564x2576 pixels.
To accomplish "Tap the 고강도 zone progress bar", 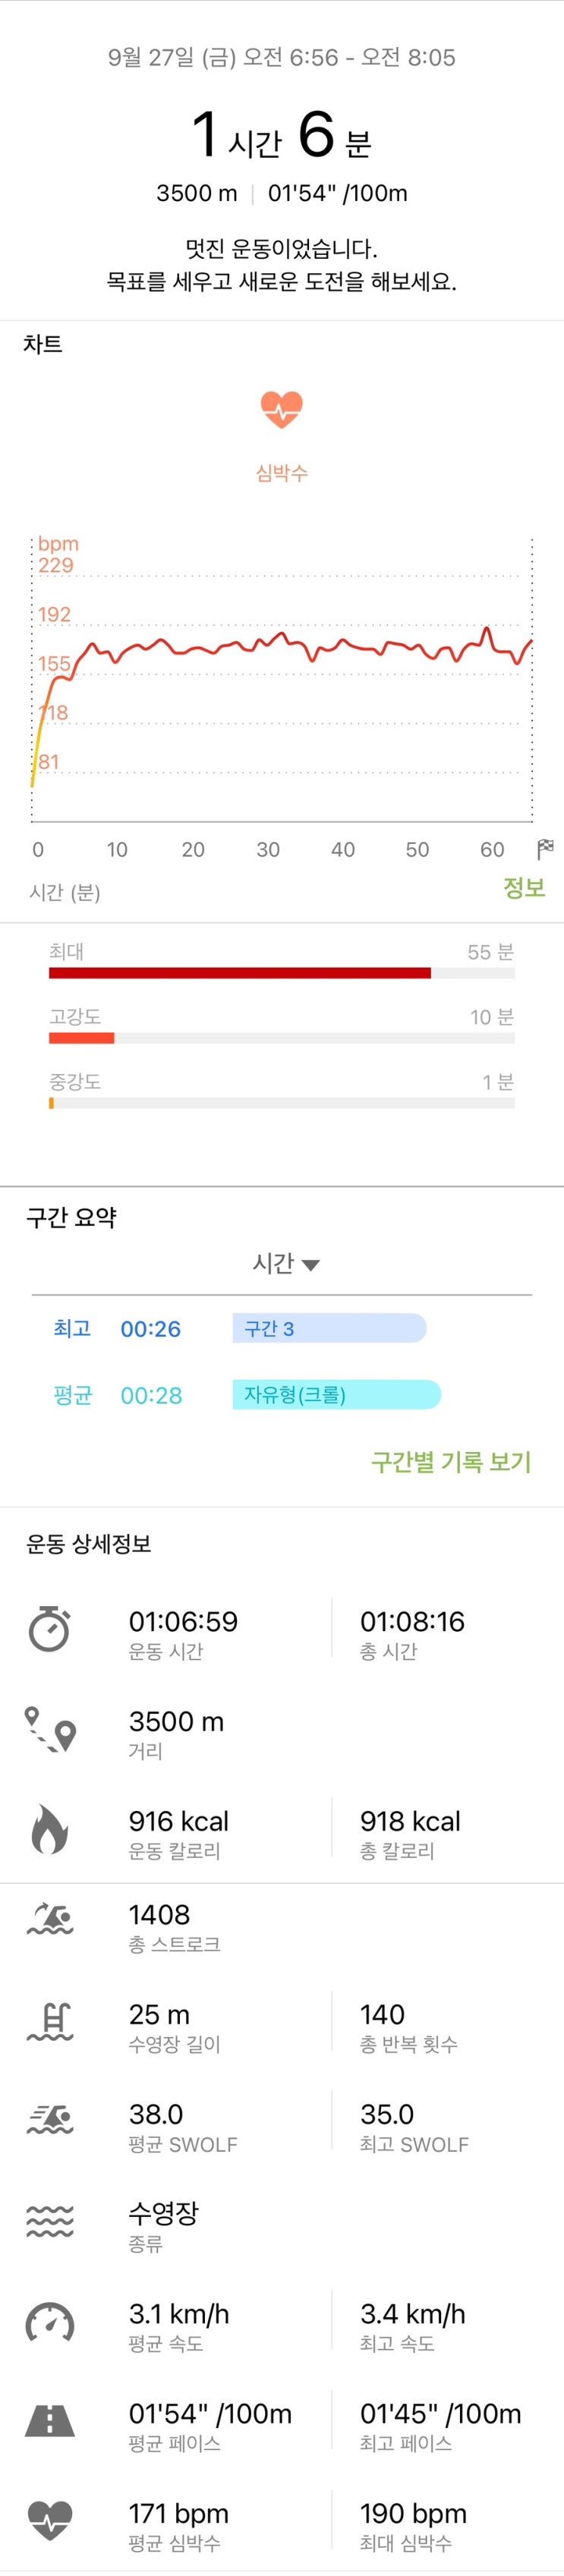I will 82,1038.
